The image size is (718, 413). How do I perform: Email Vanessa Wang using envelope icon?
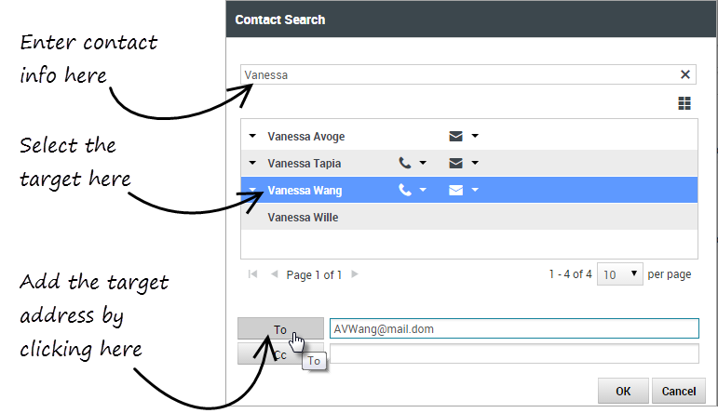click(x=455, y=191)
